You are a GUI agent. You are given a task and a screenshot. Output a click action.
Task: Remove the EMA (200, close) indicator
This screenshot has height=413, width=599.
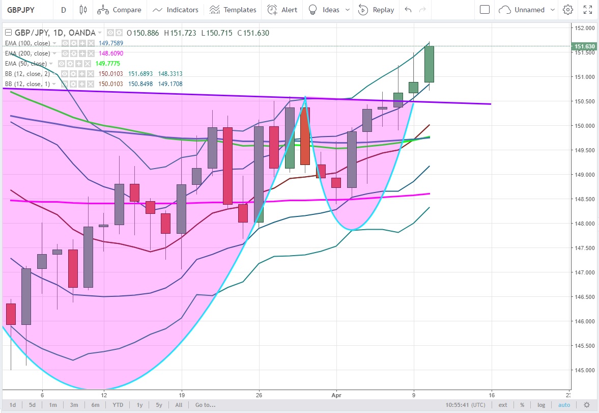[90, 53]
